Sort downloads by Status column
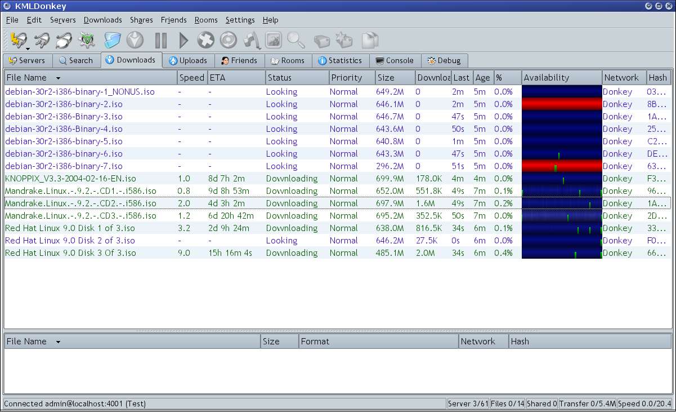This screenshot has width=676, height=412. click(297, 78)
